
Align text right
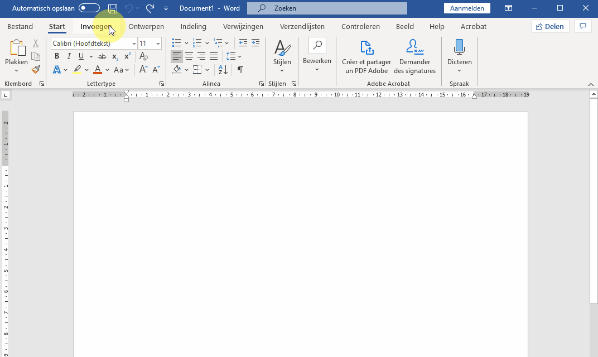tap(201, 56)
